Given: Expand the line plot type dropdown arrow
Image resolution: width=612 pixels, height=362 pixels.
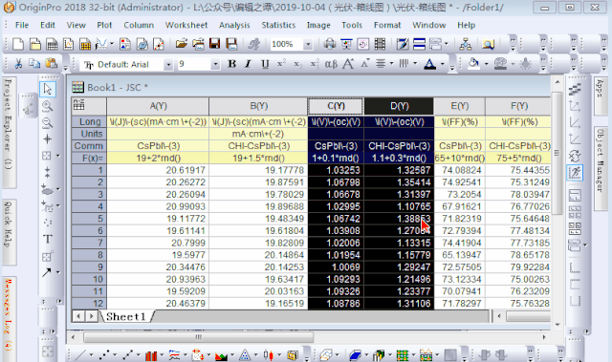Looking at the screenshot, I should [x=92, y=355].
